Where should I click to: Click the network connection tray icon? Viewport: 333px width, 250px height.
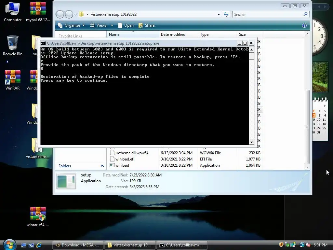click(301, 245)
